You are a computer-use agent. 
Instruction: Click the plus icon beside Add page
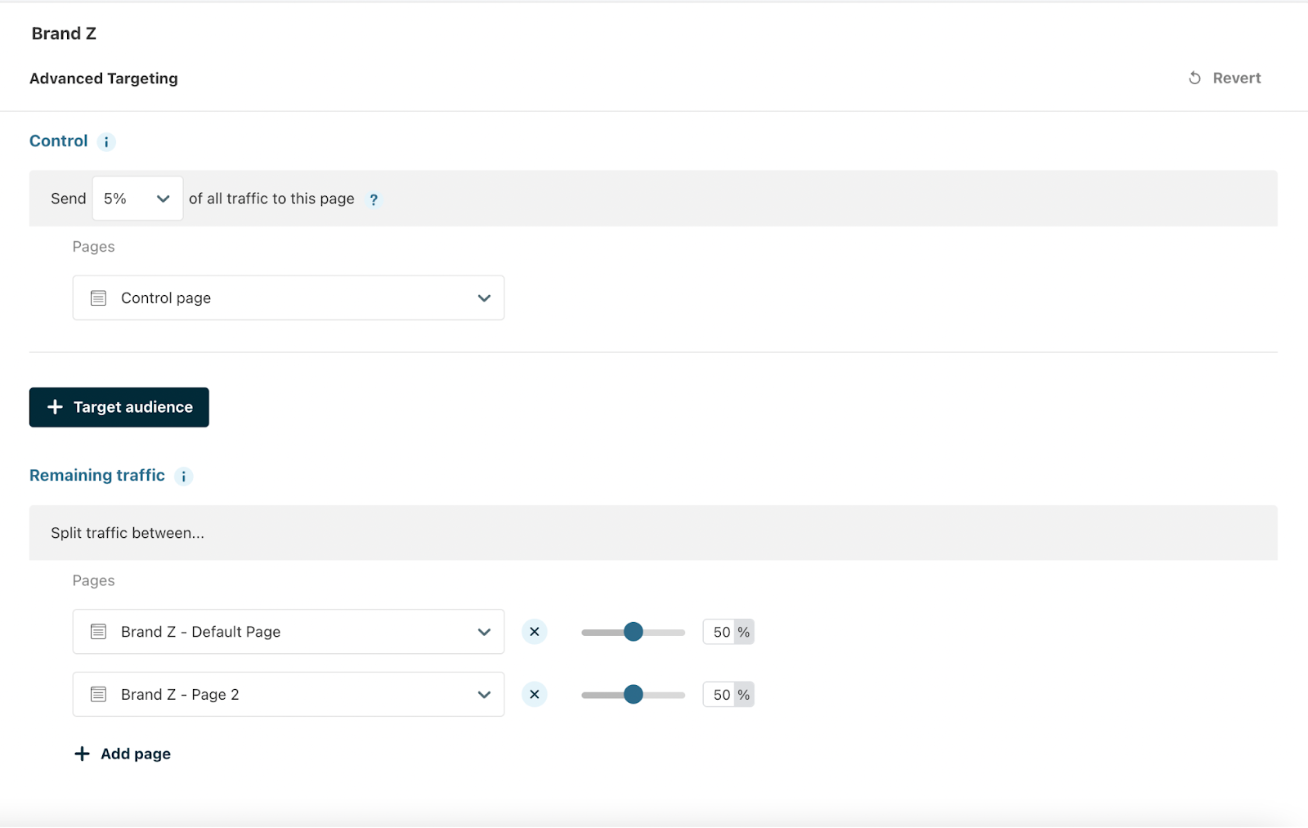pyautogui.click(x=82, y=754)
